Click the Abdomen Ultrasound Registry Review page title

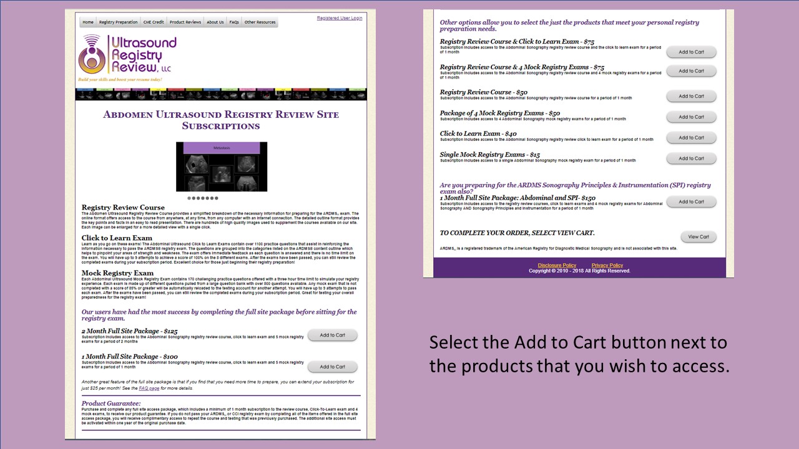click(221, 120)
